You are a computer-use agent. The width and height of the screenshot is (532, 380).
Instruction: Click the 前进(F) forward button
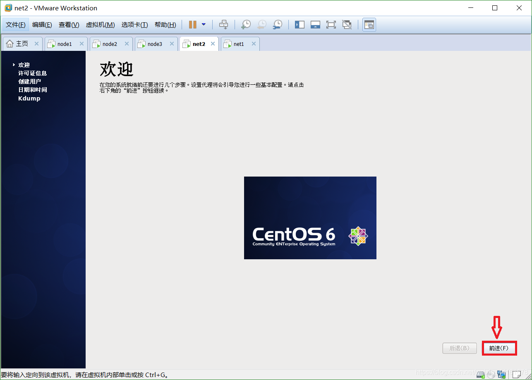pyautogui.click(x=499, y=348)
